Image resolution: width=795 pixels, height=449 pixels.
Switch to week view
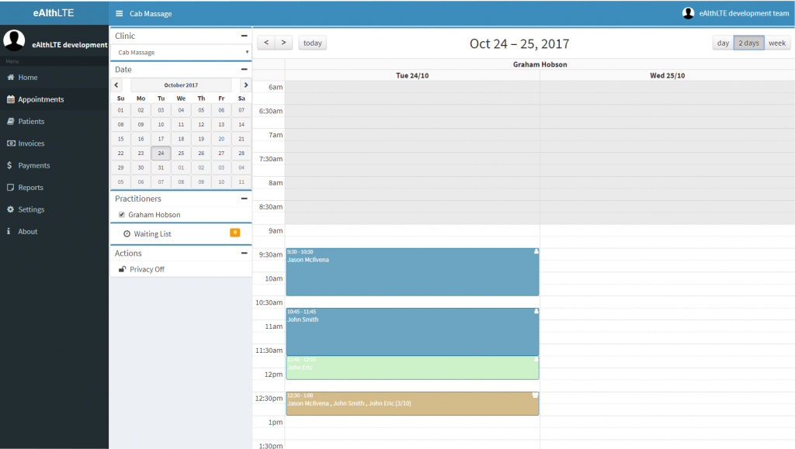pyautogui.click(x=776, y=43)
